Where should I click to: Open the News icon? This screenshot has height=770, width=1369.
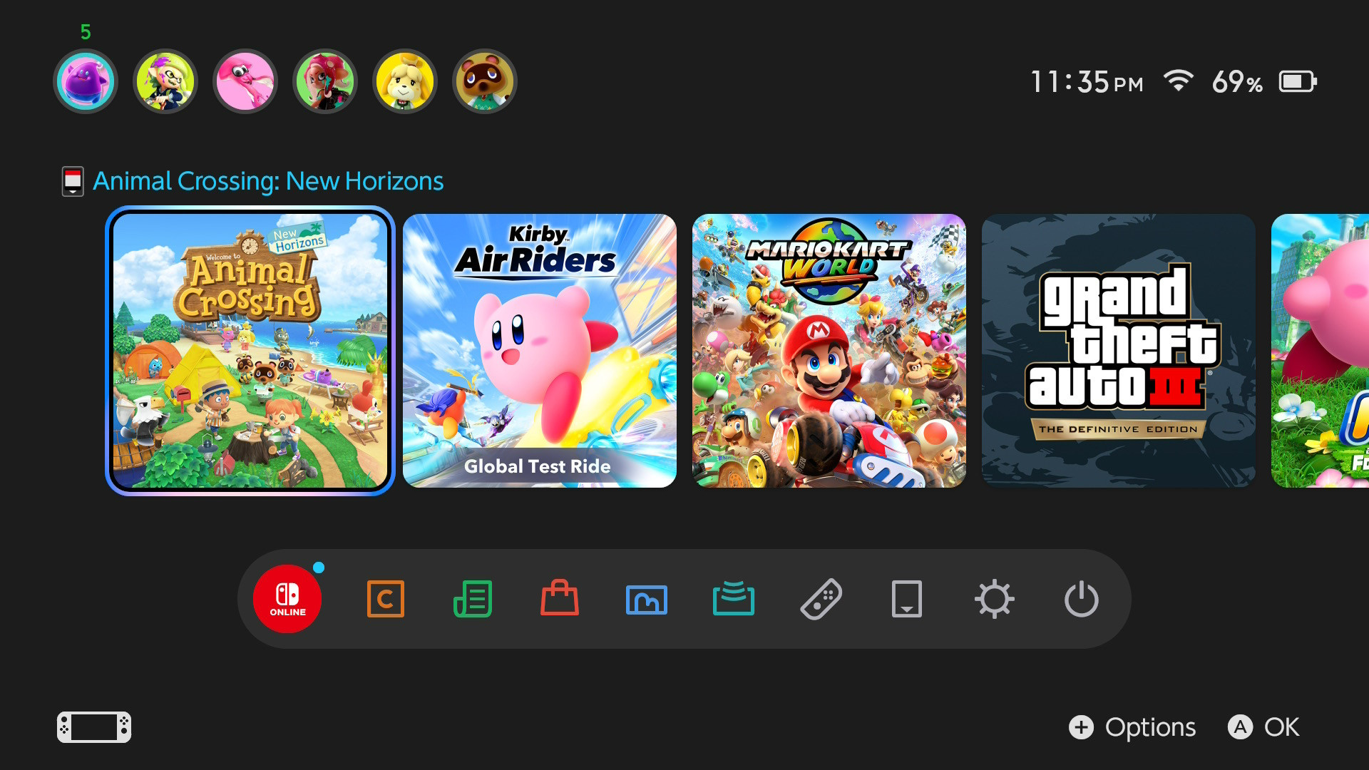(x=473, y=599)
